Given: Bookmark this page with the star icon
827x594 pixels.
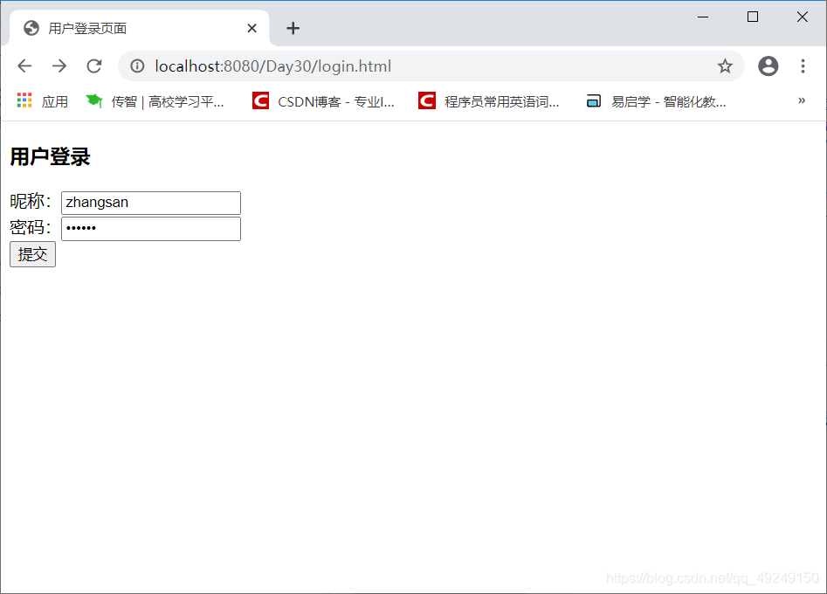Looking at the screenshot, I should [725, 66].
